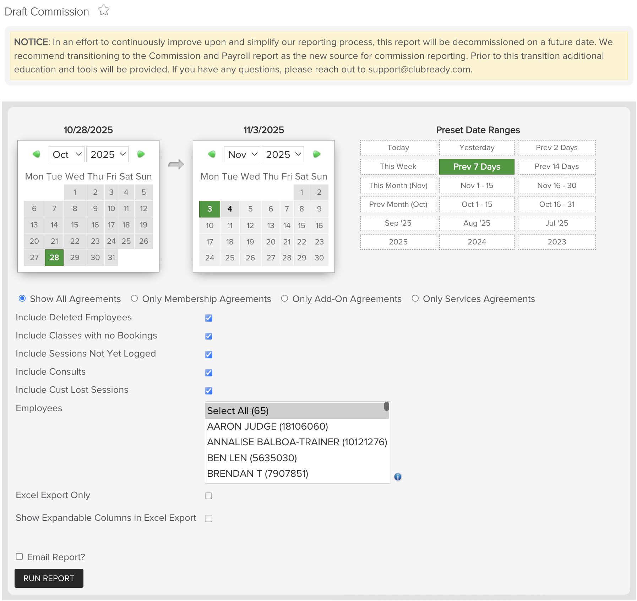Choose the Prev 14 Days preset
Image resolution: width=637 pixels, height=601 pixels.
pos(557,166)
